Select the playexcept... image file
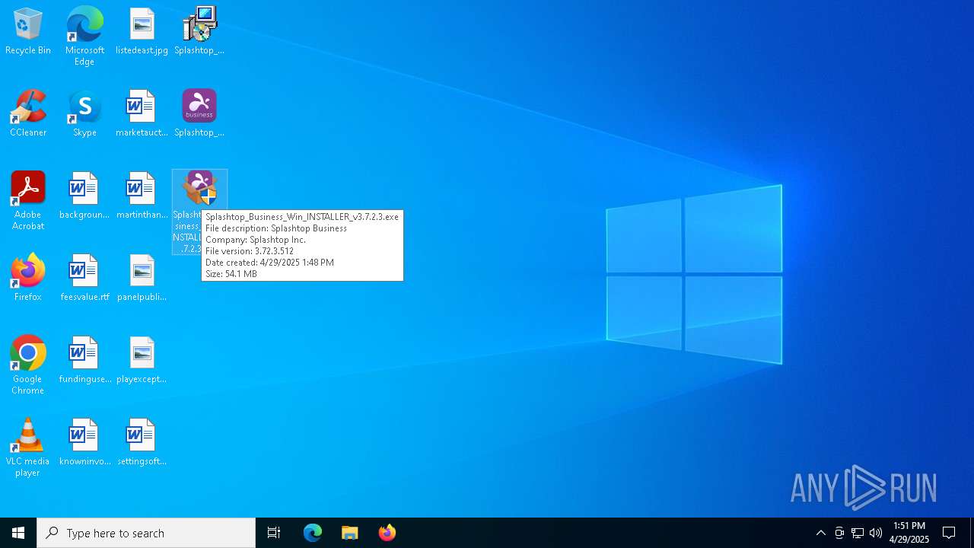 (142, 361)
